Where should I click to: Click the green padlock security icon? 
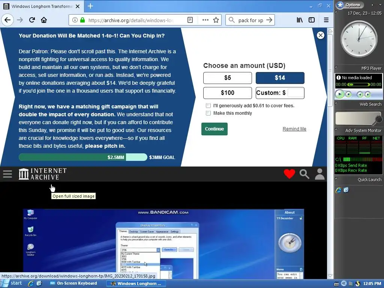point(83,20)
